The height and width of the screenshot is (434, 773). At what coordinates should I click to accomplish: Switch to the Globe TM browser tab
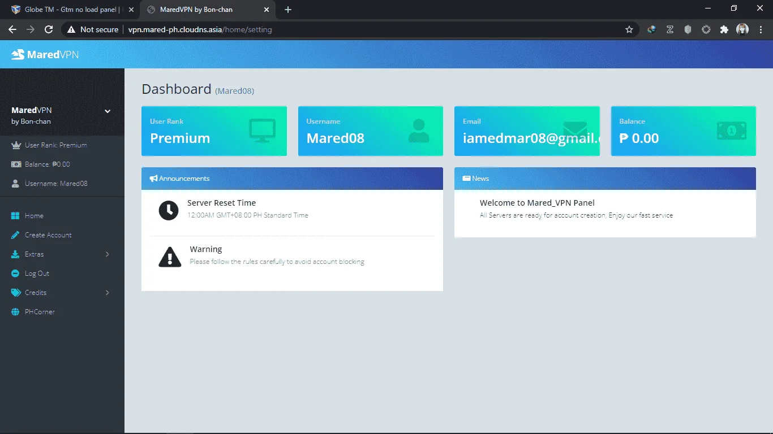point(70,10)
